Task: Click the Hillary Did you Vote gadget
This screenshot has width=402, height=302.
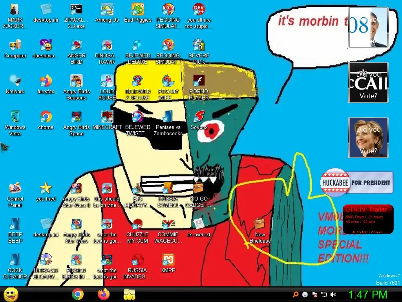Action: pos(368,137)
